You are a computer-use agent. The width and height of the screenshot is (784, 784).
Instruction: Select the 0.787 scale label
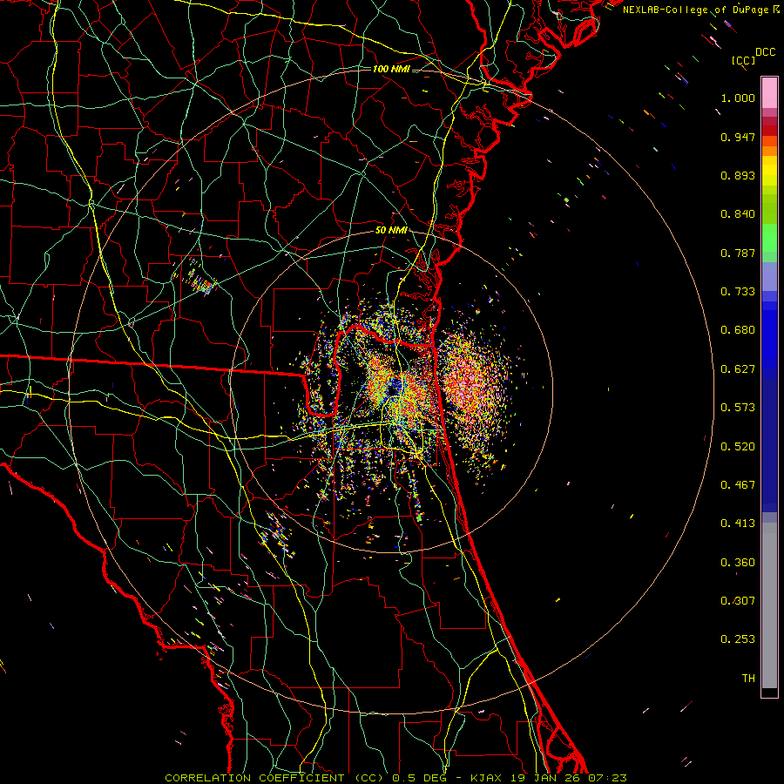point(738,253)
